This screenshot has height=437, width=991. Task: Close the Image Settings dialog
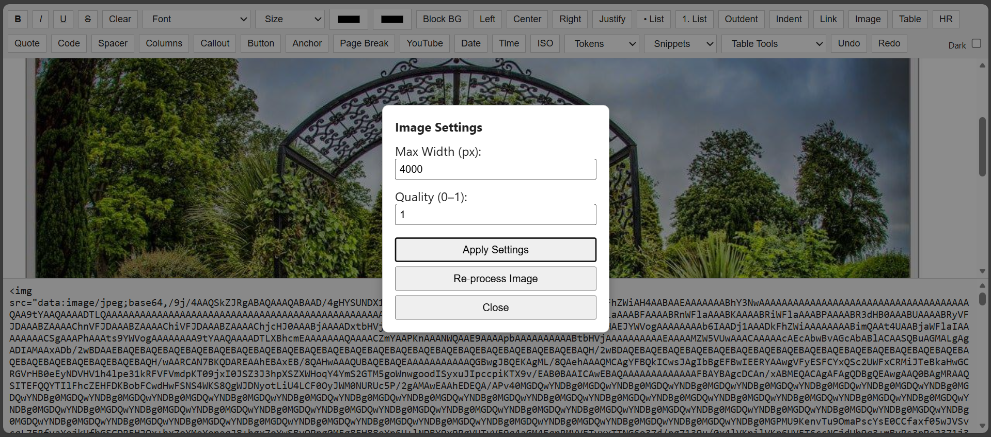[495, 307]
